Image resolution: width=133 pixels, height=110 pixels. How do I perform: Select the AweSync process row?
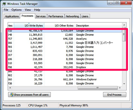tap(65, 39)
